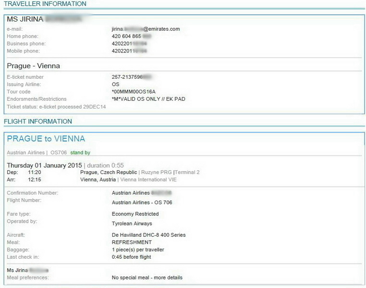This screenshot has height=288, width=366.
Task: Click the 'Operated by:' label
Action: click(x=22, y=221)
